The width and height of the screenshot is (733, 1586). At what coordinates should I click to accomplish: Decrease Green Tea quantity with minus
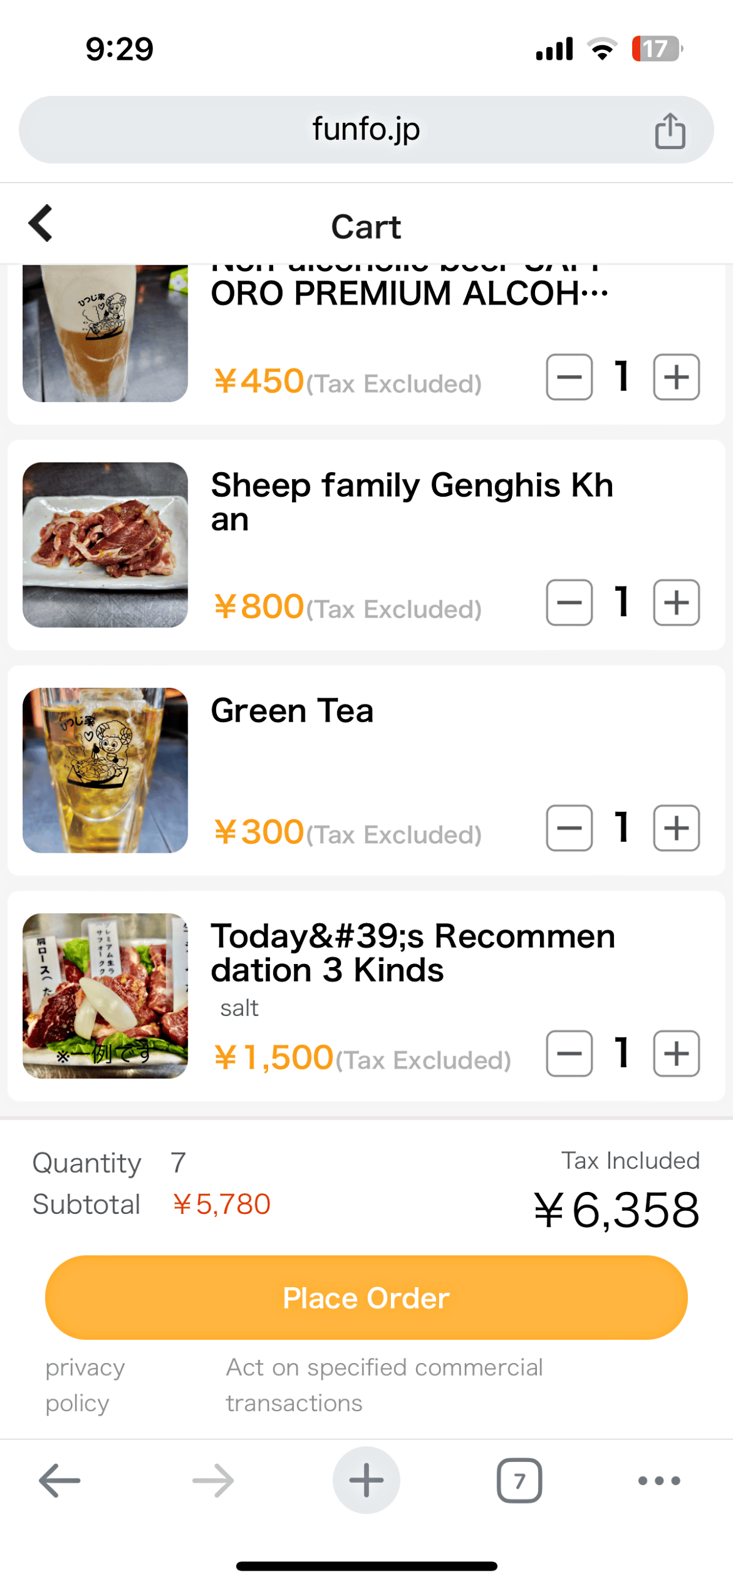tap(569, 827)
